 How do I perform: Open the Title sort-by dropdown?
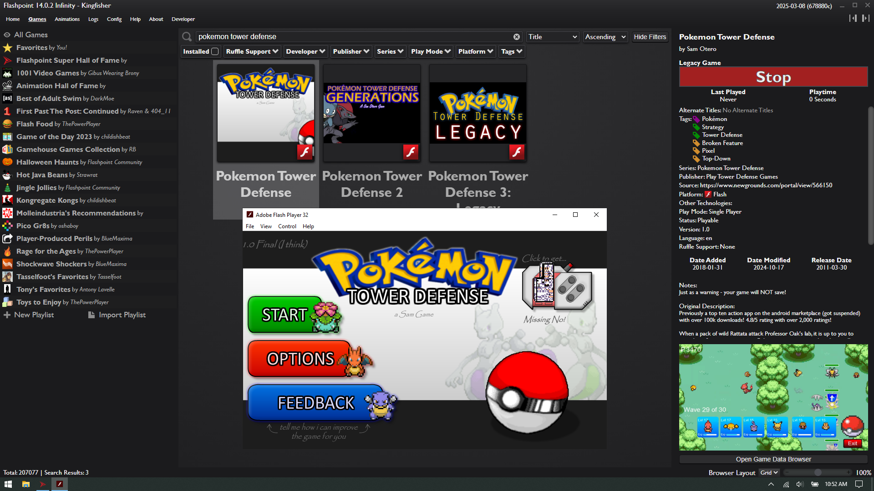[x=552, y=37]
